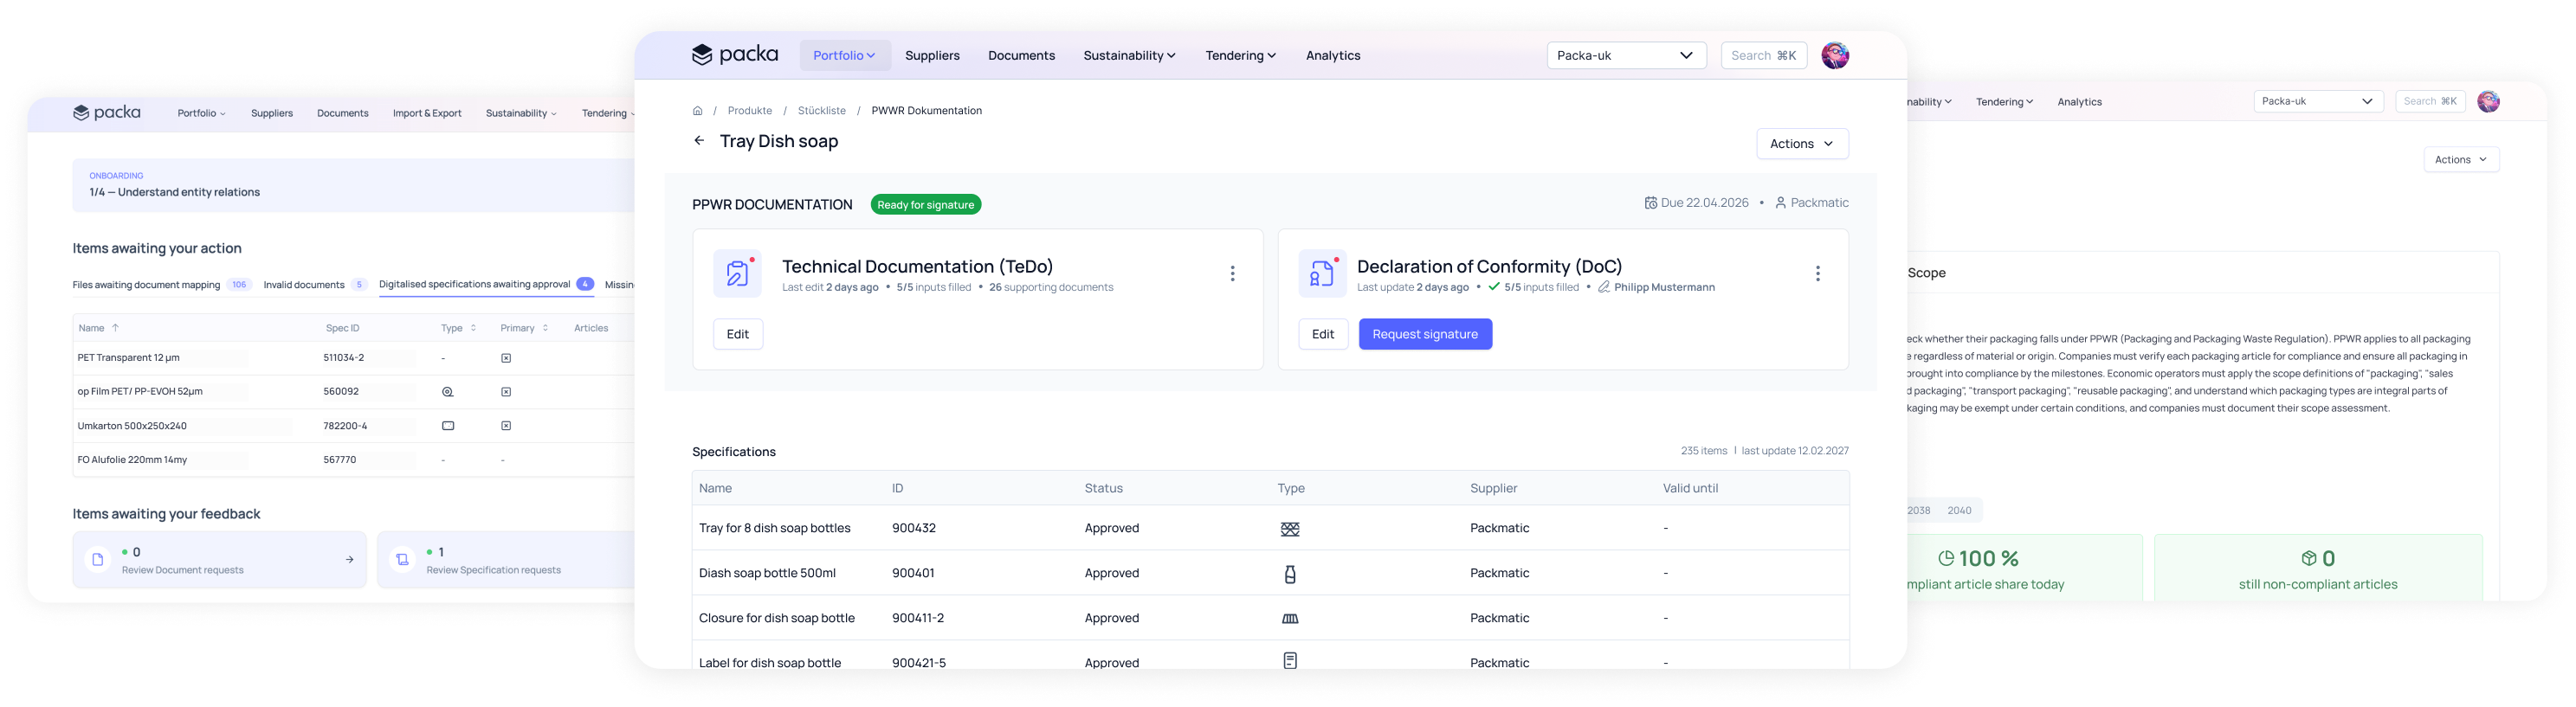2576x707 pixels.
Task: Open Portfolio dropdown in left window
Action: pyautogui.click(x=201, y=113)
